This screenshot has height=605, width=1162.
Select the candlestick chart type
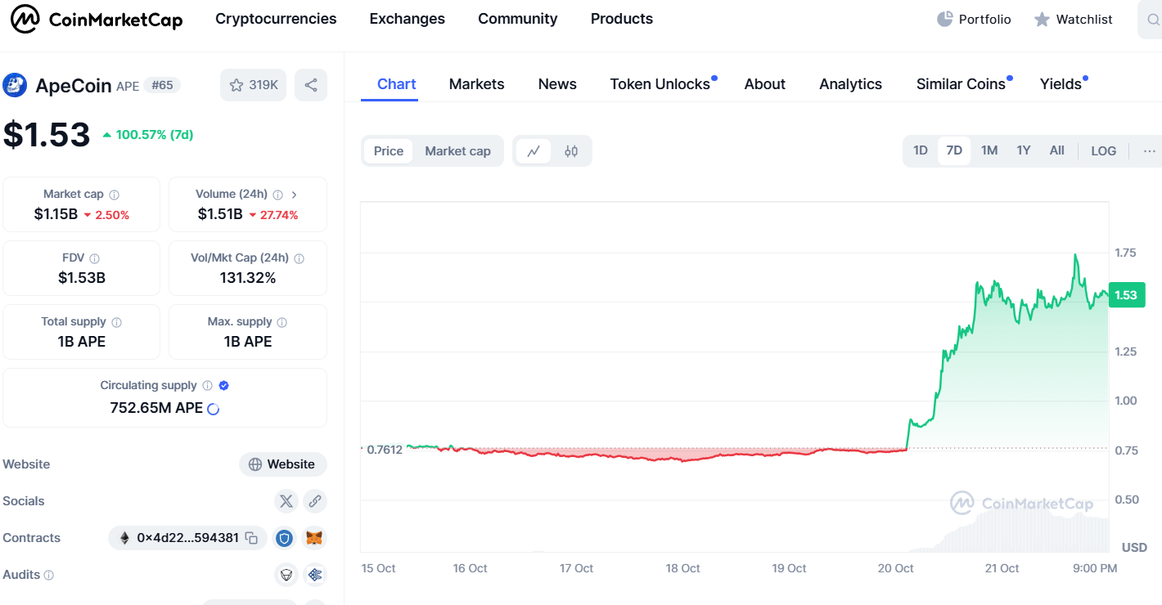pos(571,151)
